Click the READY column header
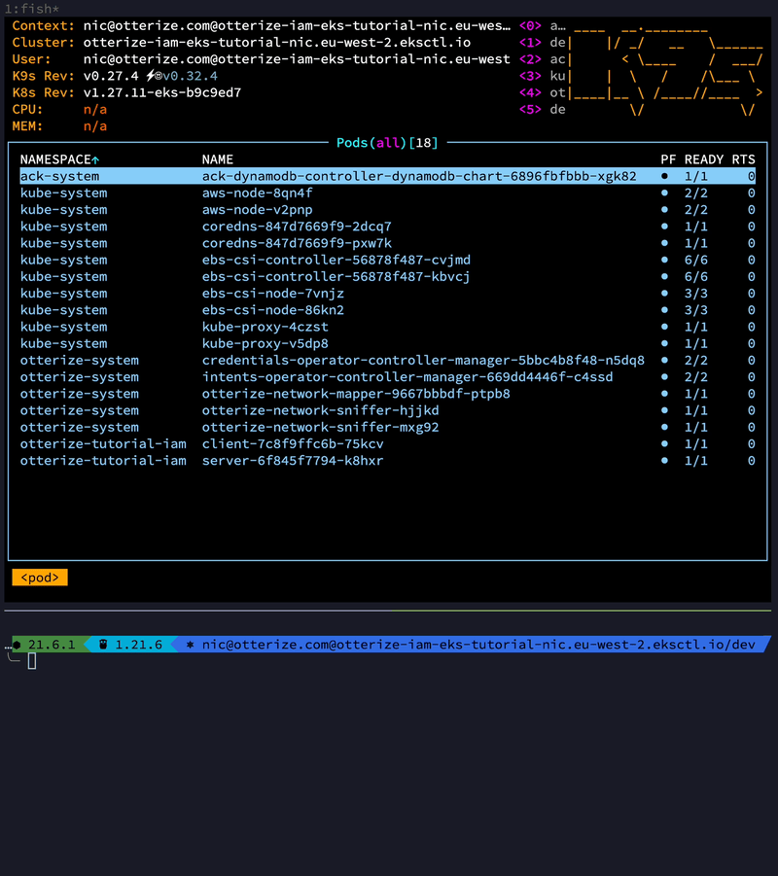The width and height of the screenshot is (778, 876). (x=704, y=159)
